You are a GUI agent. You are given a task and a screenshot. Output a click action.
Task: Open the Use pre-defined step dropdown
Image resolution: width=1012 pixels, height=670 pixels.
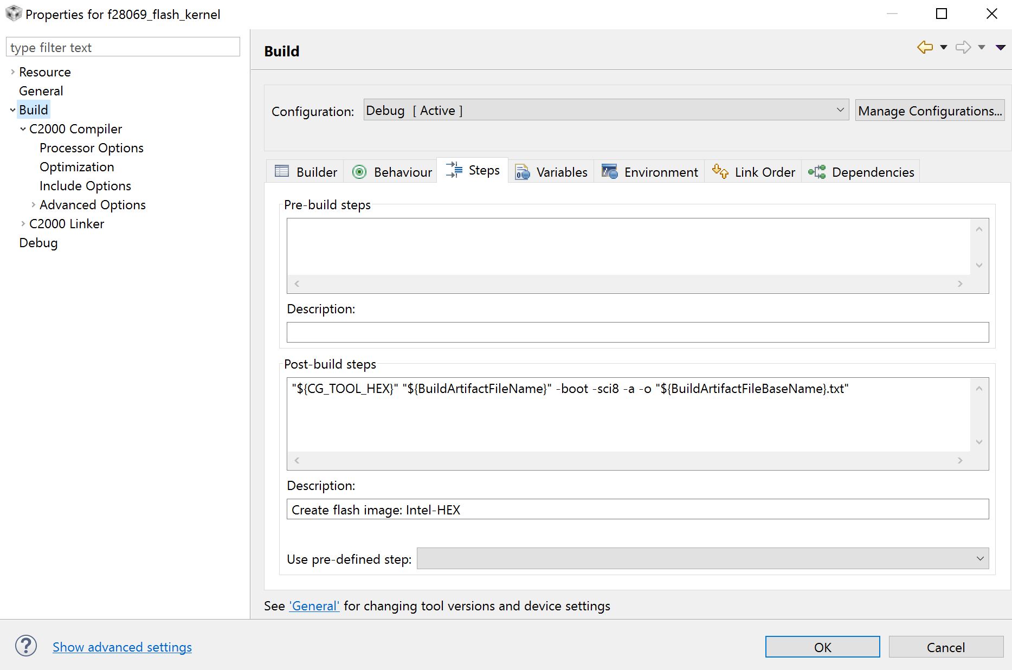[x=702, y=558]
